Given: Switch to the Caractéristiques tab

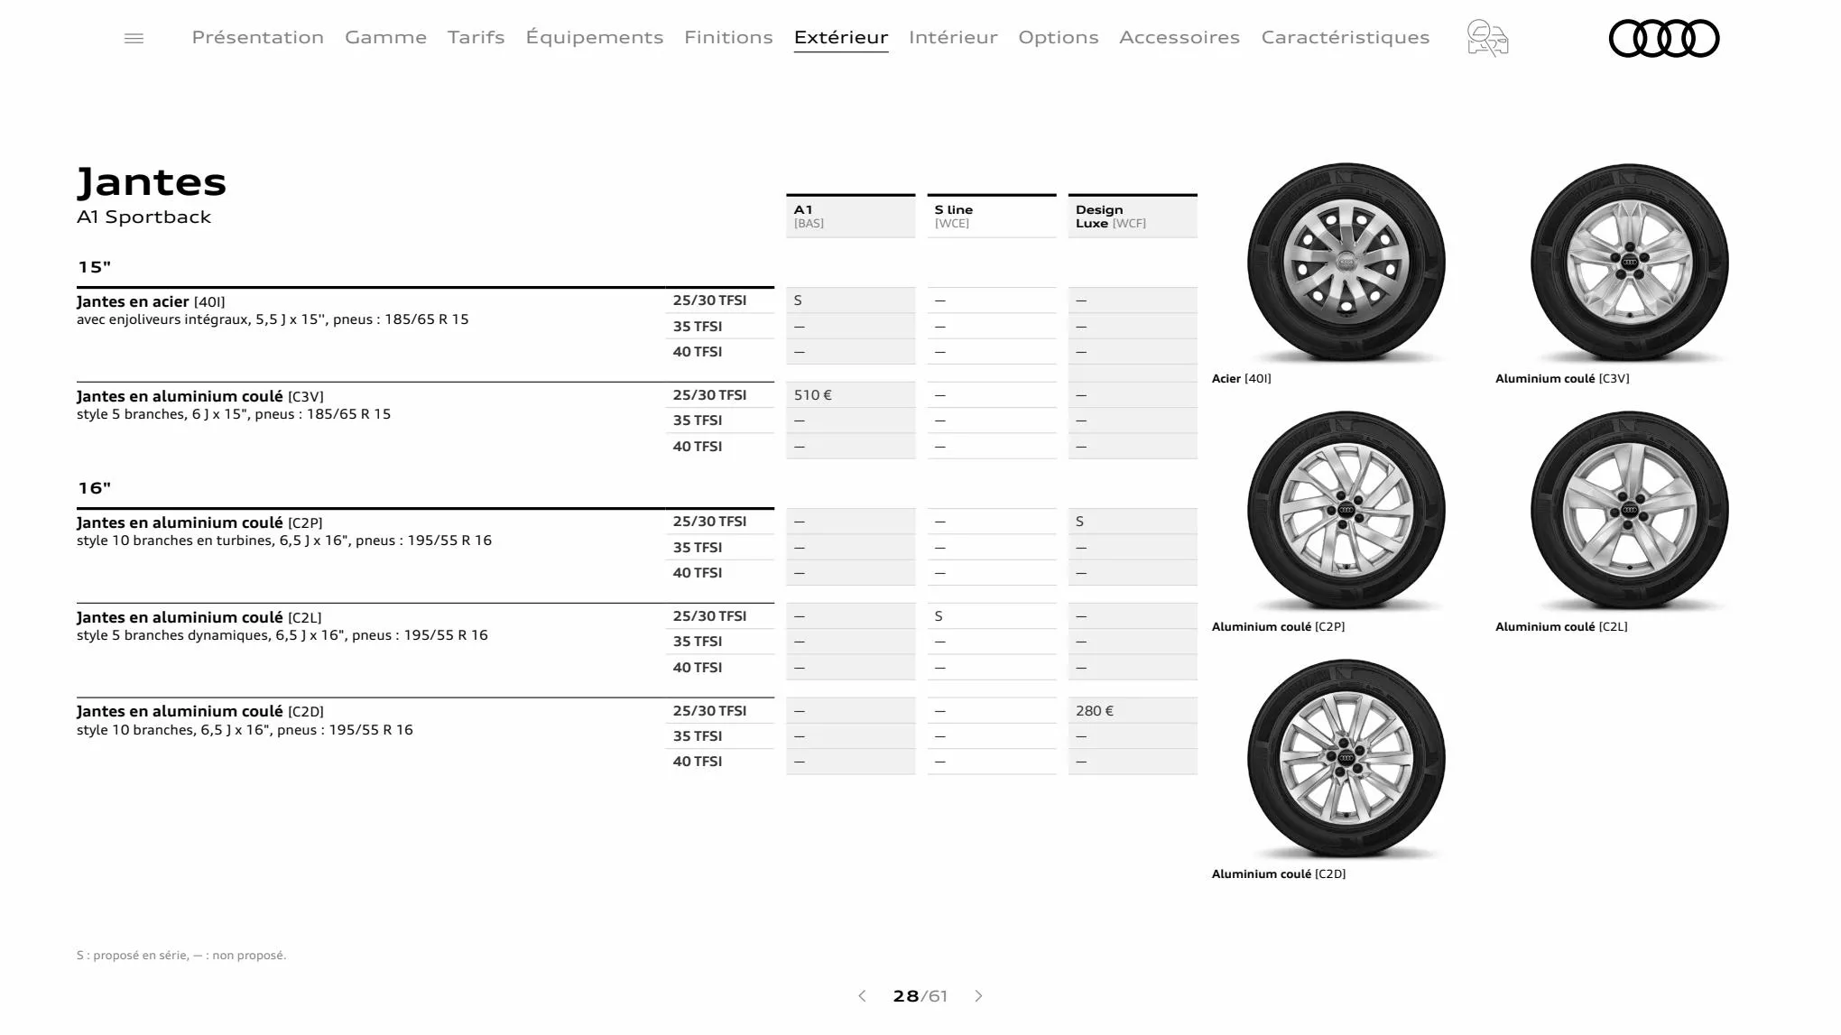Looking at the screenshot, I should click(x=1346, y=37).
